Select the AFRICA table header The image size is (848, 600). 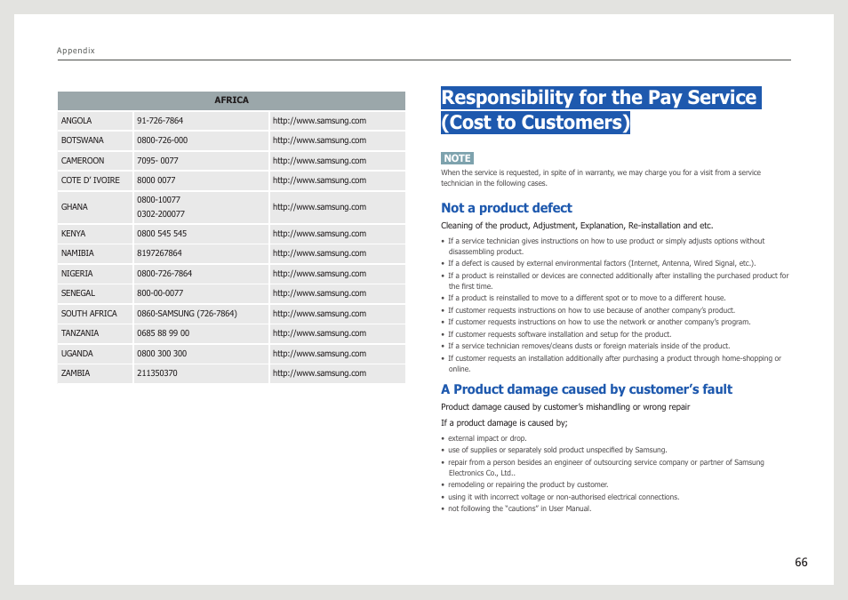coord(231,100)
